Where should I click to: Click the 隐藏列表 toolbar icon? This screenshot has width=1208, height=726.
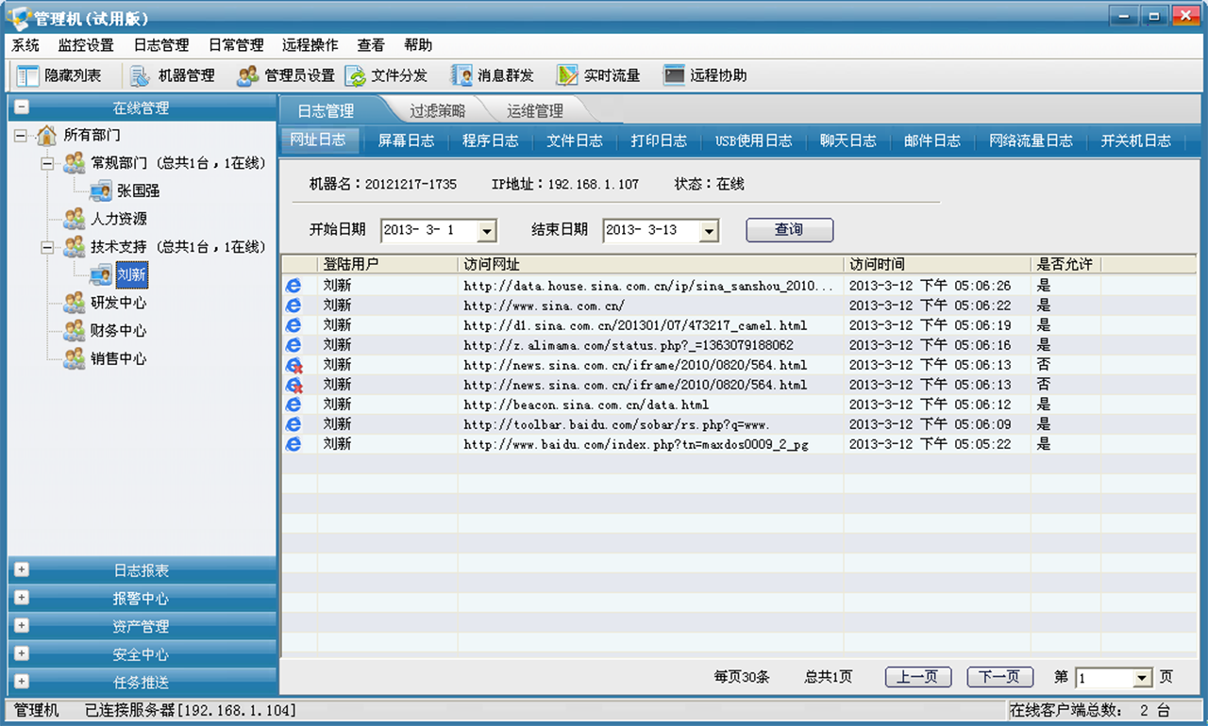(28, 75)
